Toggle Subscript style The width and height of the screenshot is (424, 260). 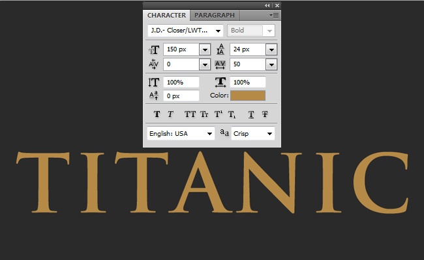[232, 115]
